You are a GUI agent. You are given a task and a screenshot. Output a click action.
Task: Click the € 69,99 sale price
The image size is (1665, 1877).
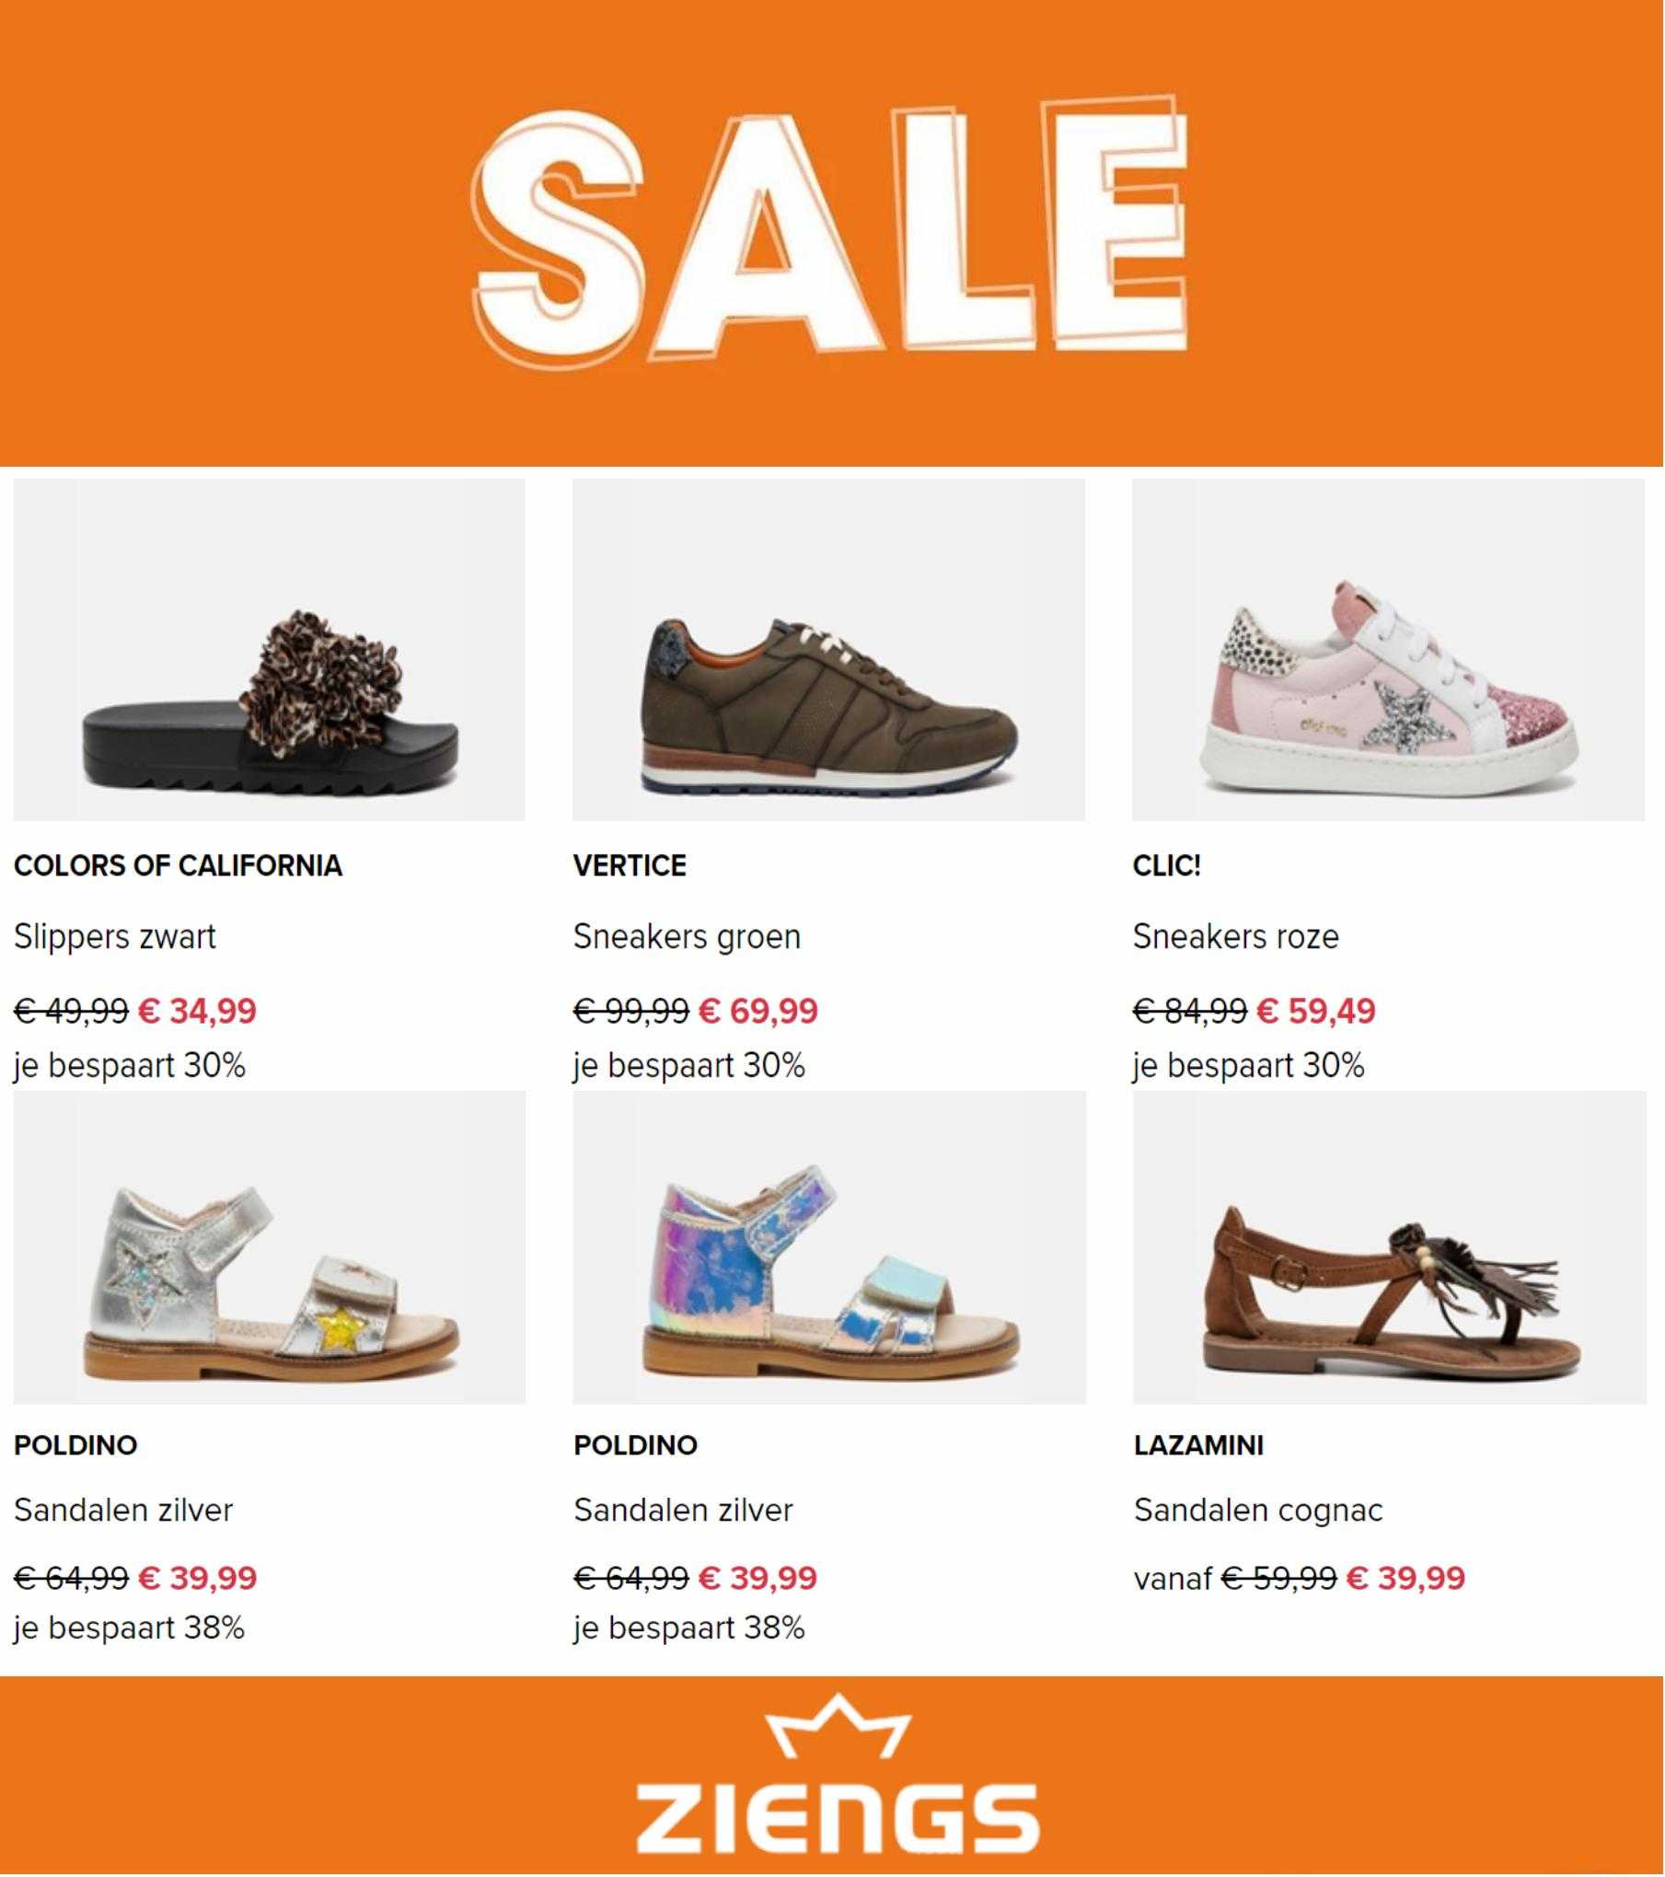click(x=758, y=1011)
